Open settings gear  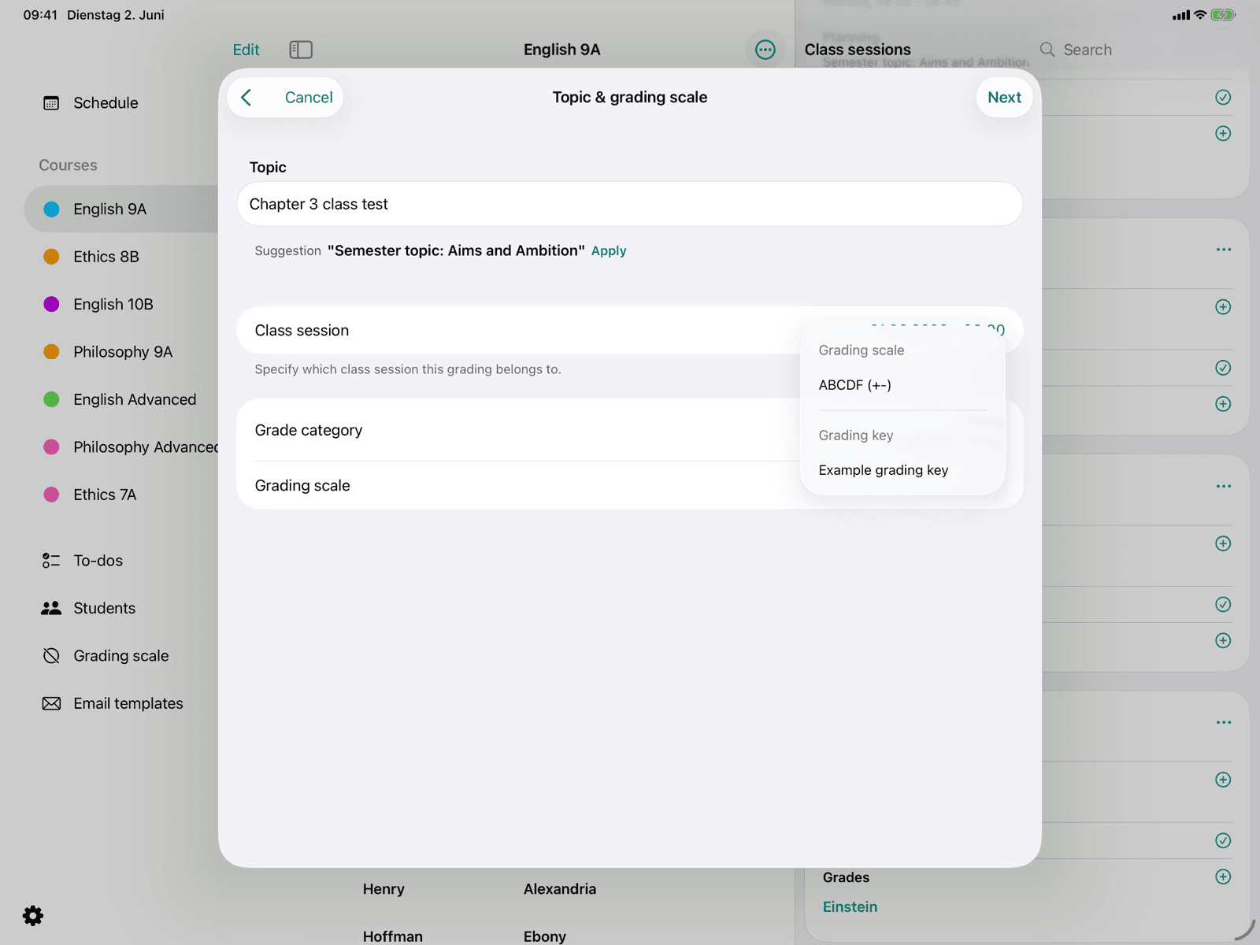click(33, 915)
